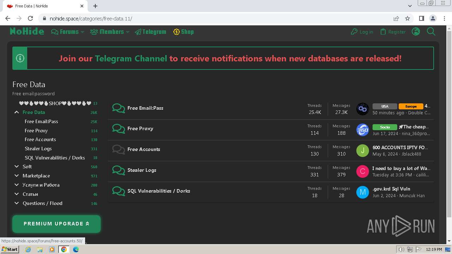Image resolution: width=452 pixels, height=254 pixels.
Task: Expand the Soft sidebar category
Action: coord(17,167)
